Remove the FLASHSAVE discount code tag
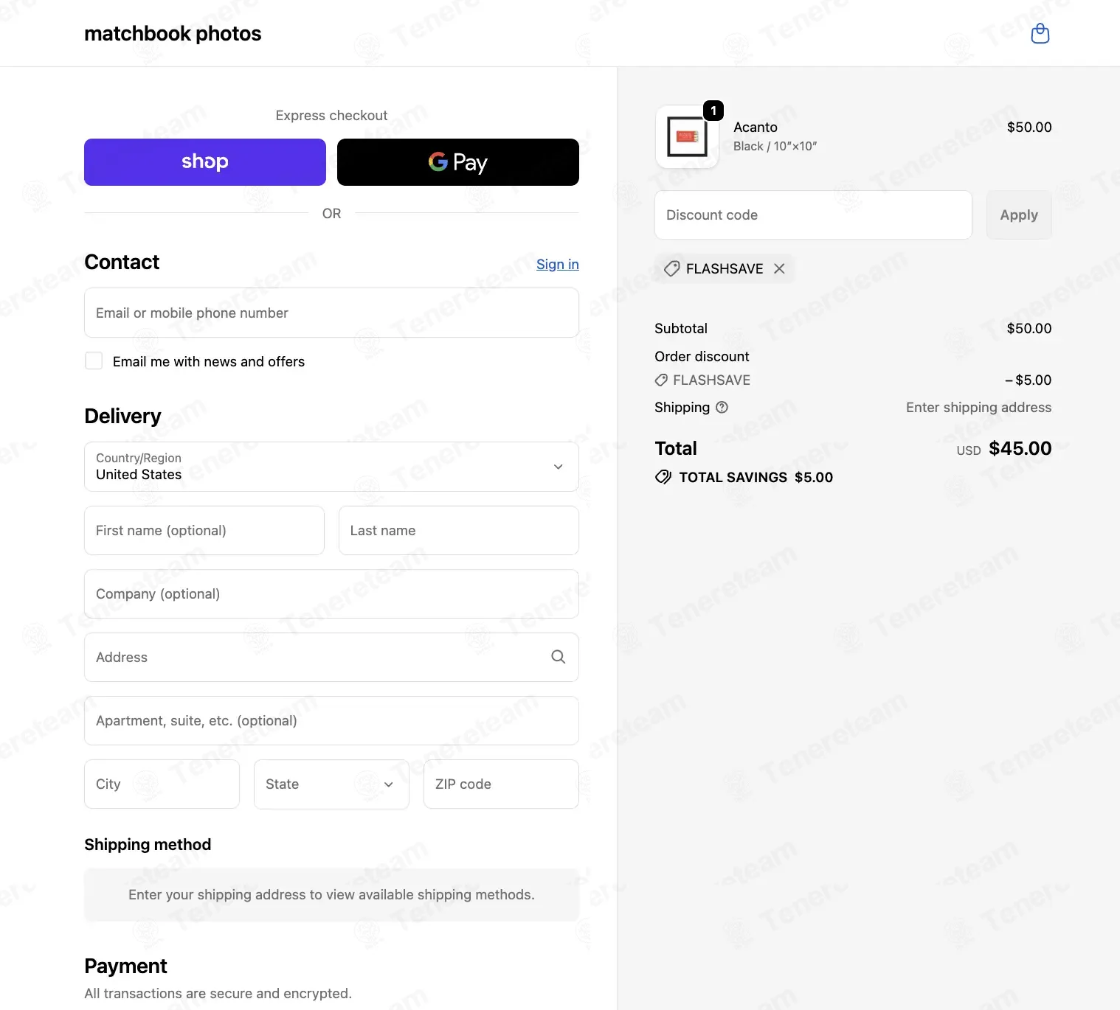Viewport: 1120px width, 1010px height. [779, 268]
